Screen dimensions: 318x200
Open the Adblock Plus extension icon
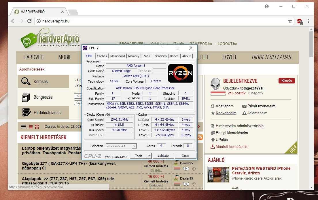300,21
